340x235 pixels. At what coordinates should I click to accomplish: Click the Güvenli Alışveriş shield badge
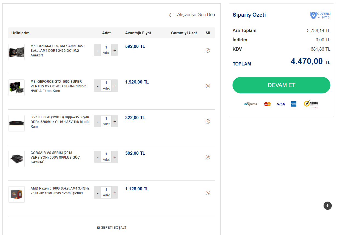(x=320, y=15)
